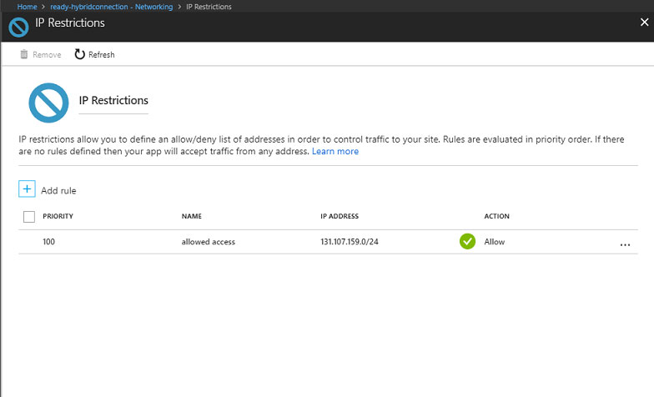Click the plus icon next to Add rule
Viewport: 654px width, 397px height.
[27, 188]
